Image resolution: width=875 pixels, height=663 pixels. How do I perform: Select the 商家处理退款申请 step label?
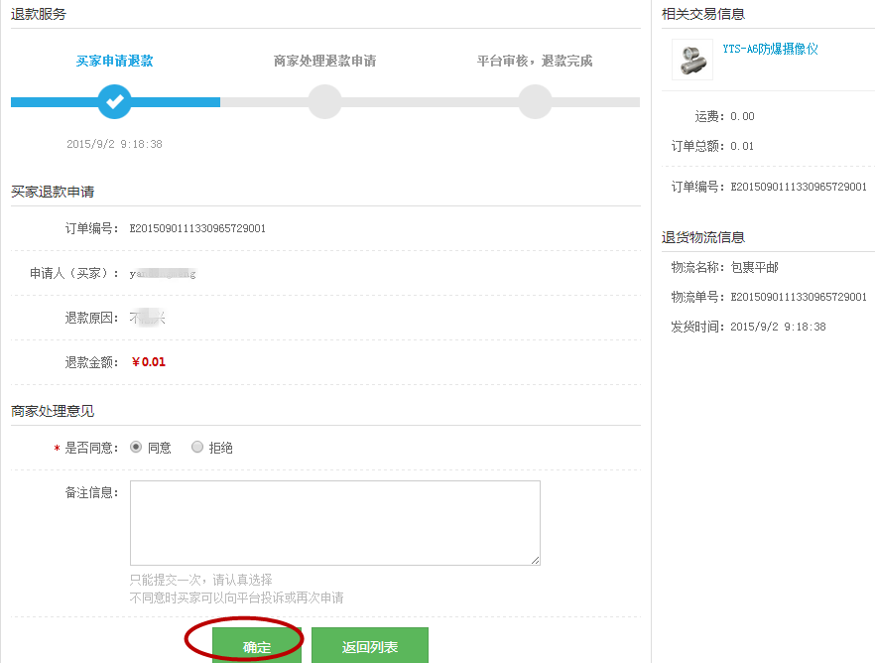[324, 62]
